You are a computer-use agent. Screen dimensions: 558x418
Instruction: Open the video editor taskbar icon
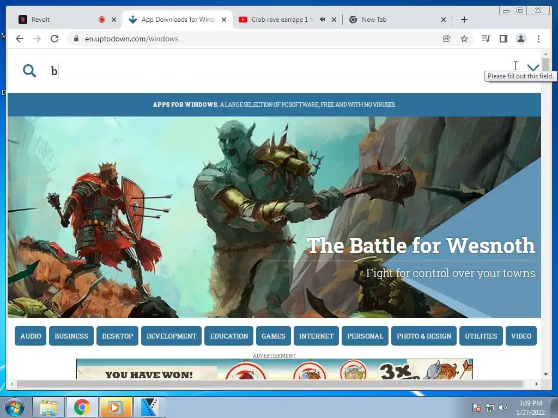pos(149,407)
